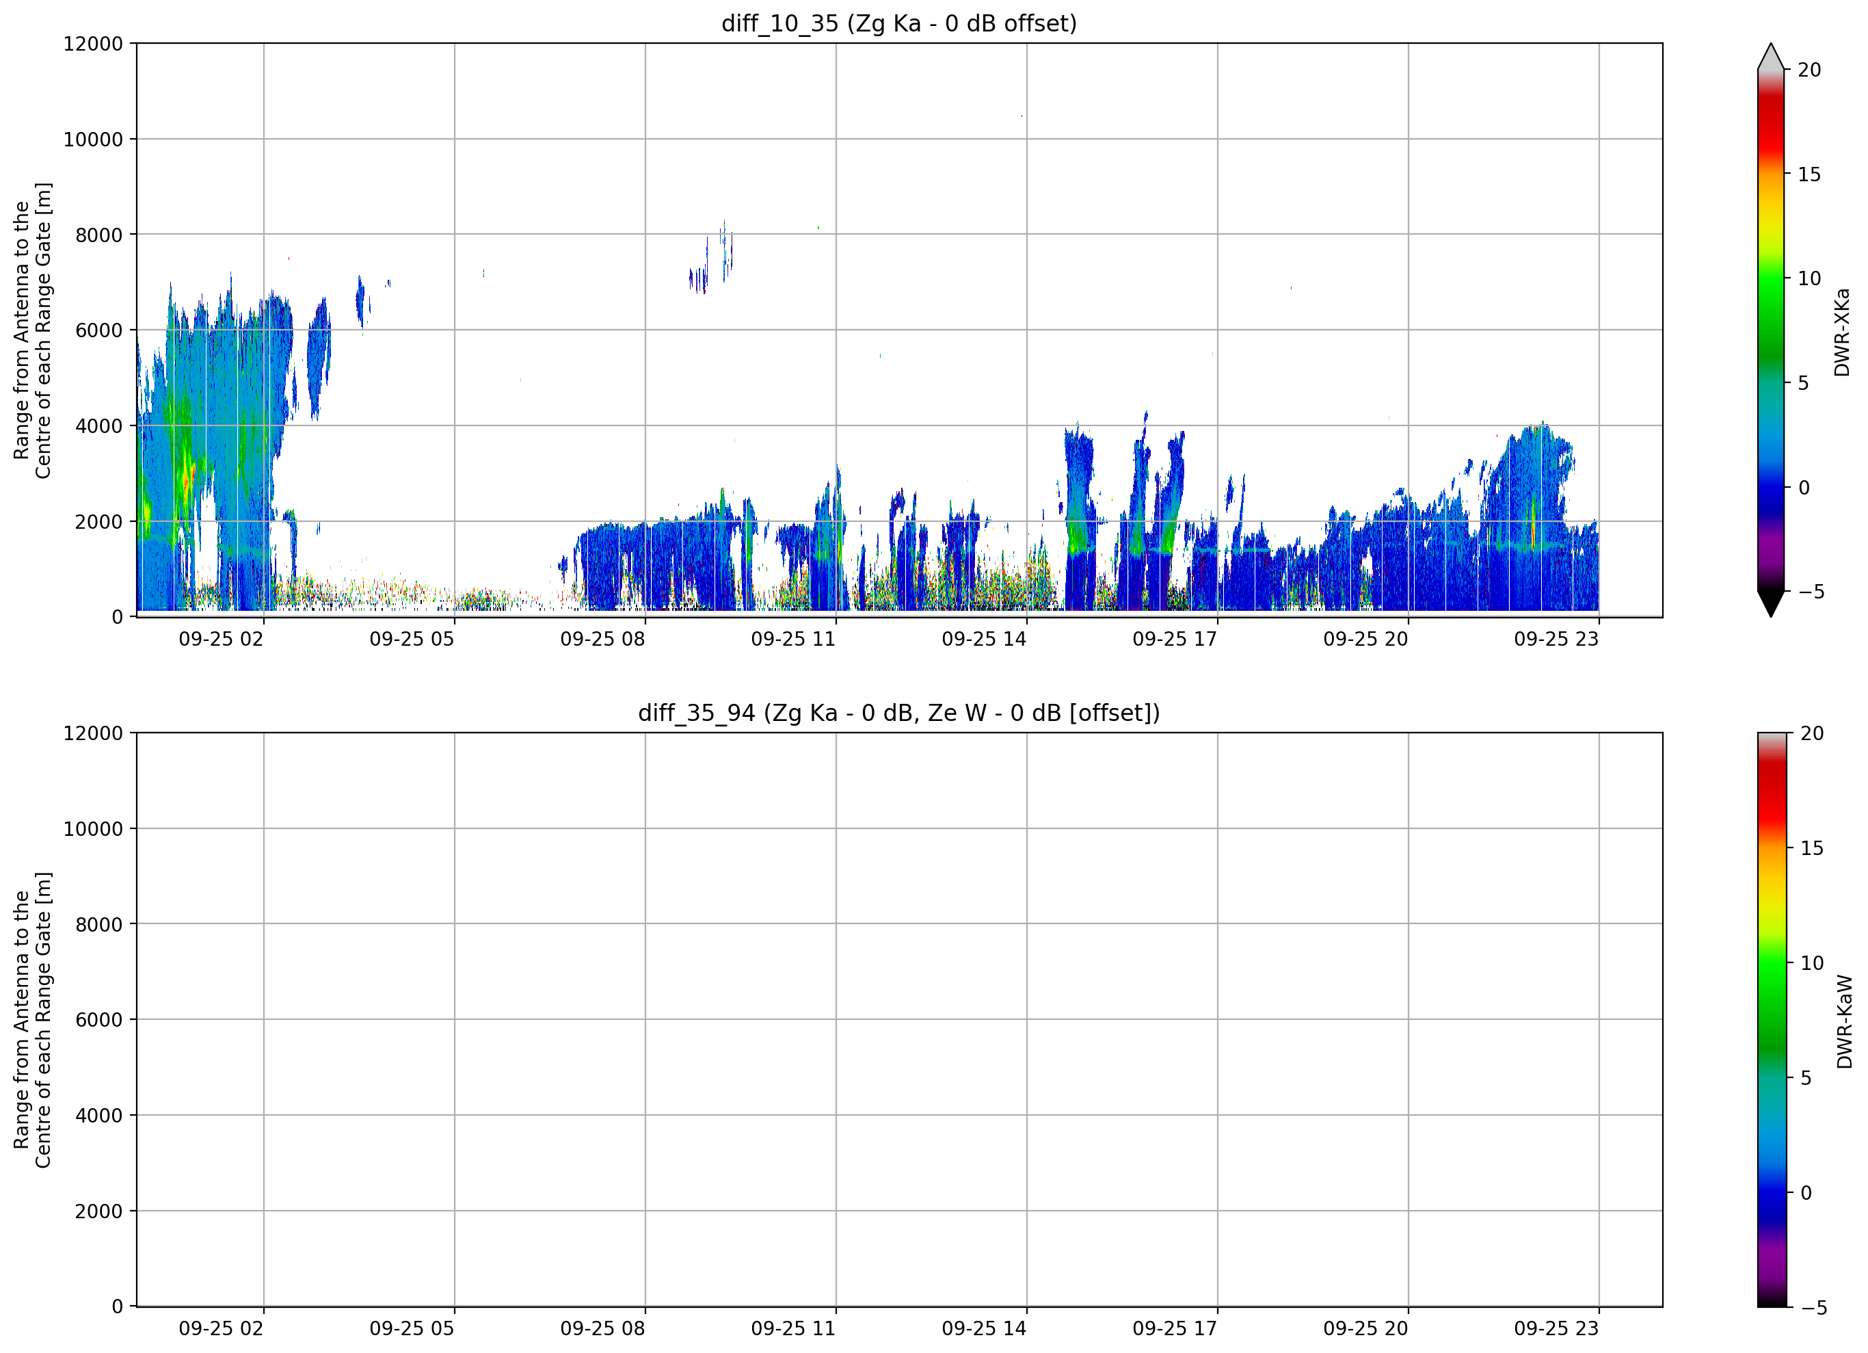Click the black downward arrow below DWR-XKa colorbar

point(1771,603)
